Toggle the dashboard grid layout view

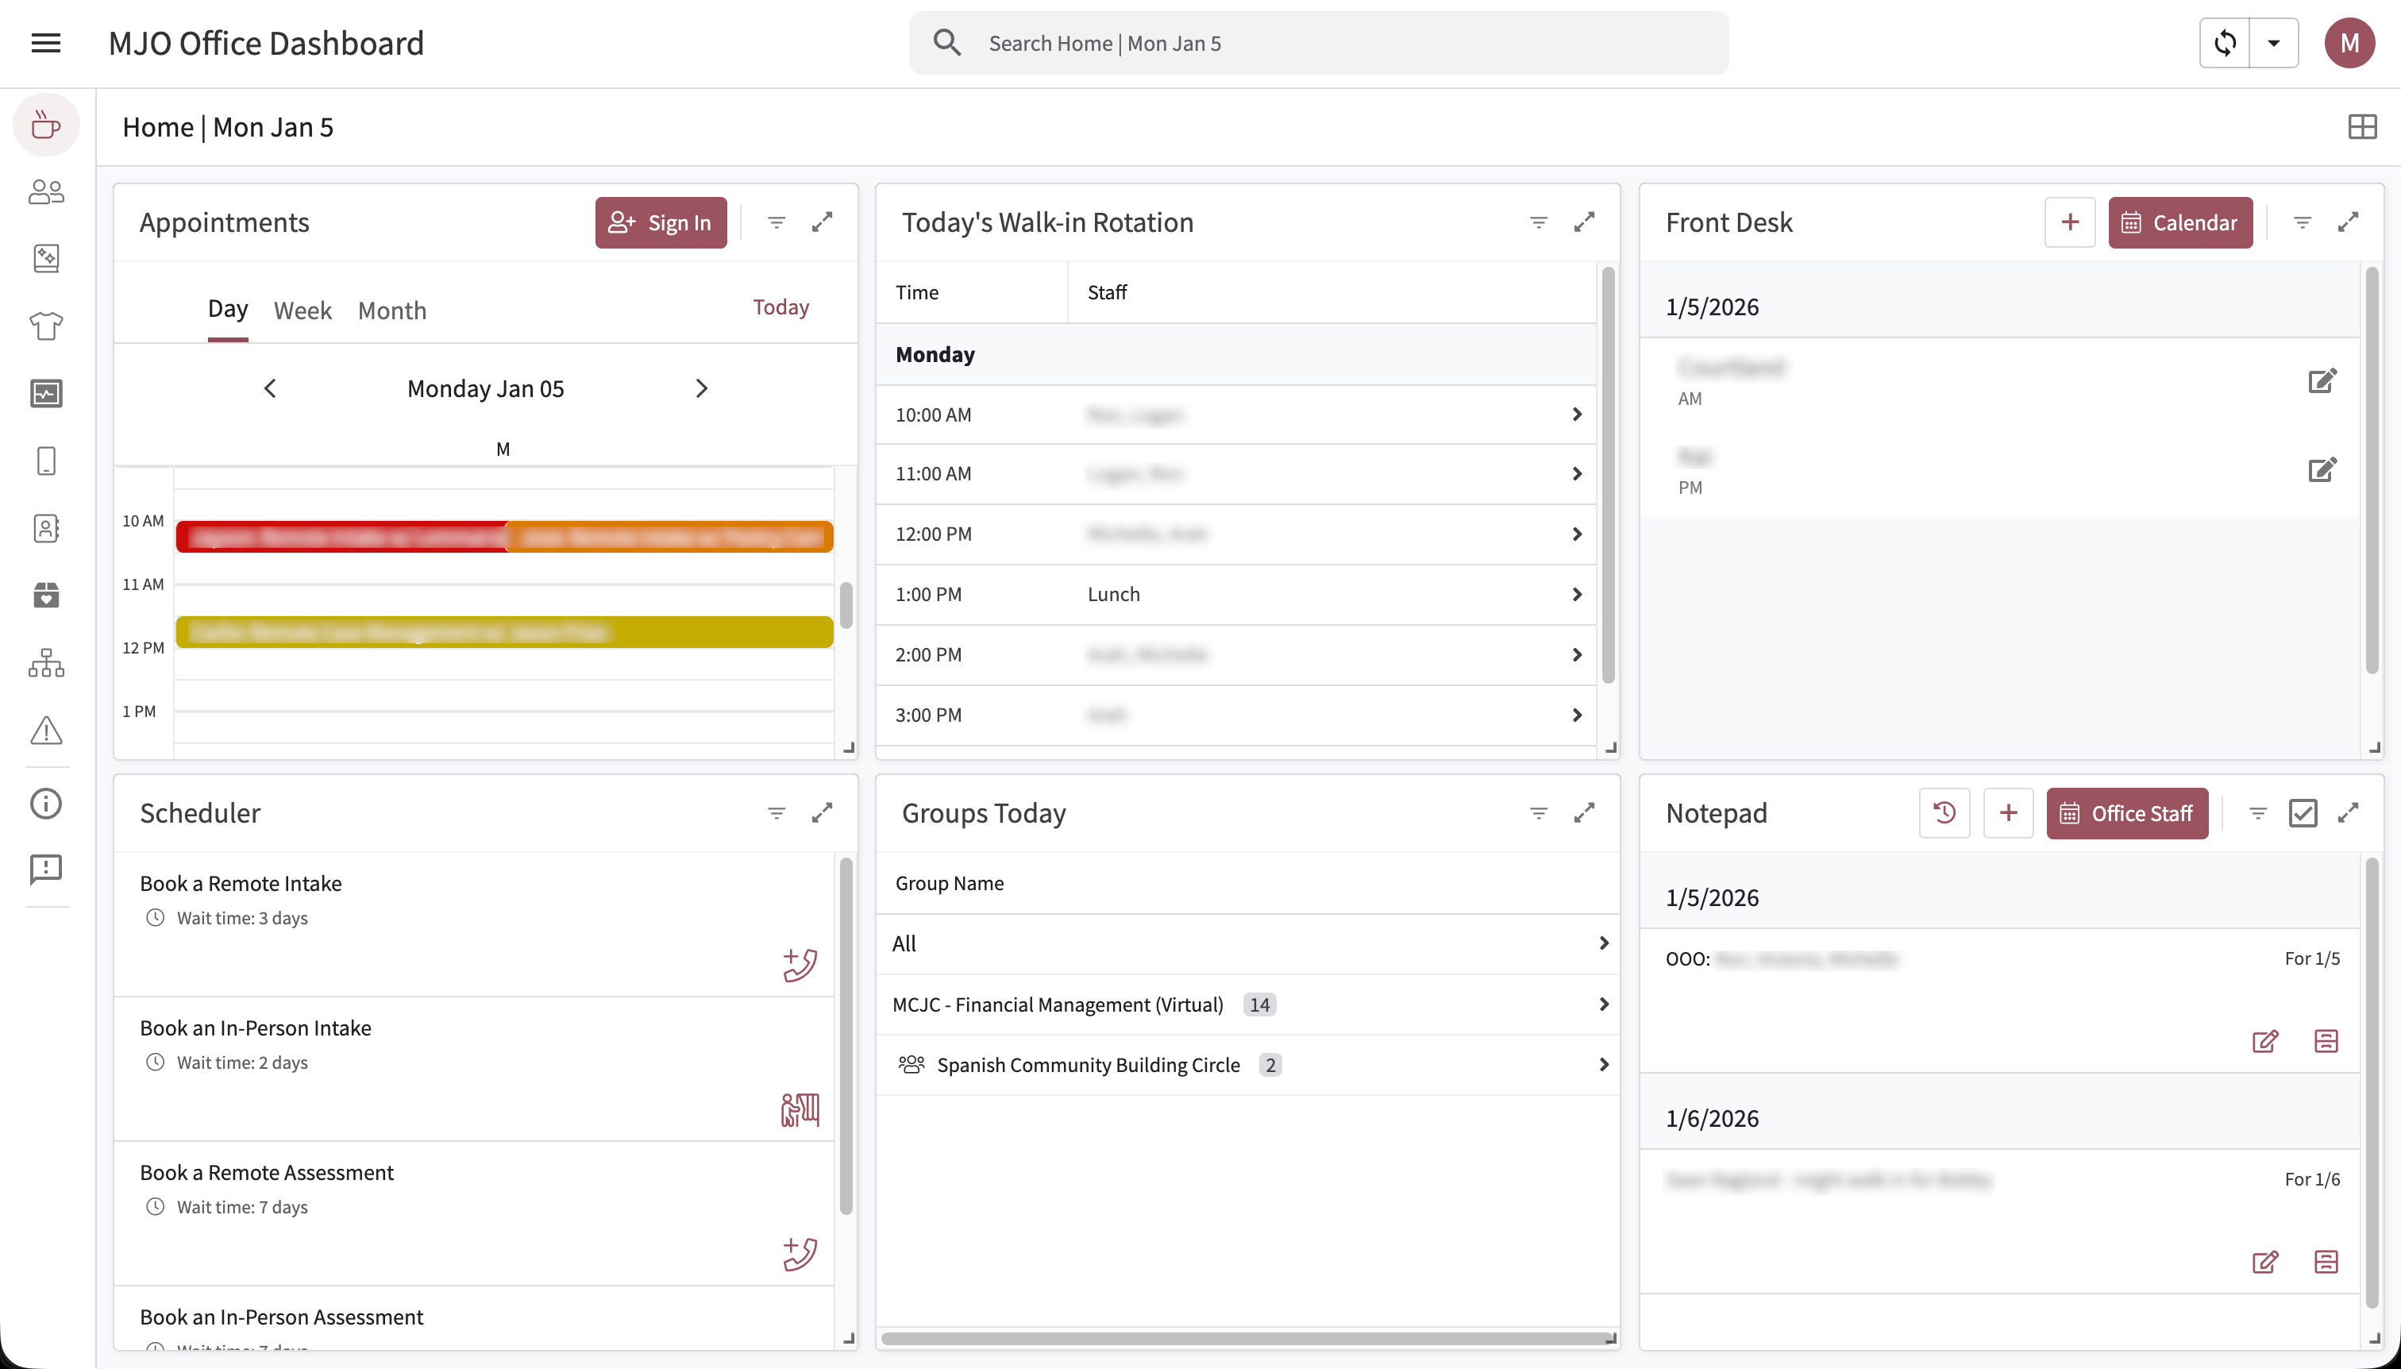pos(2361,127)
